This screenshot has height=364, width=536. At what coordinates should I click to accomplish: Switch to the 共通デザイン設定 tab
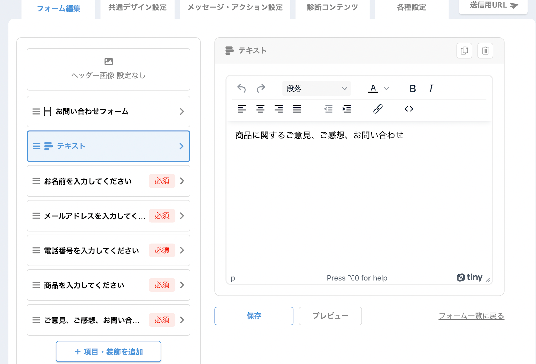(137, 8)
